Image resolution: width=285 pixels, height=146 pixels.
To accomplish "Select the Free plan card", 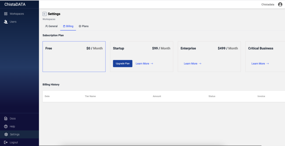I will 74,57.
